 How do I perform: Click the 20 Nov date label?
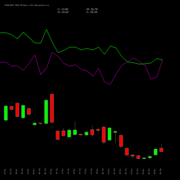(x=103, y=171)
